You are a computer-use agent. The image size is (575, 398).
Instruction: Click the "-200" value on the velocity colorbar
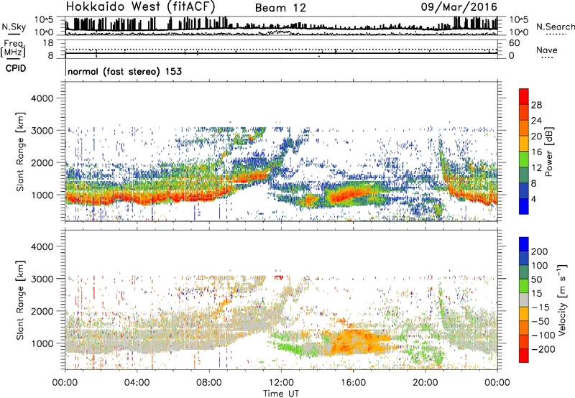click(x=543, y=350)
